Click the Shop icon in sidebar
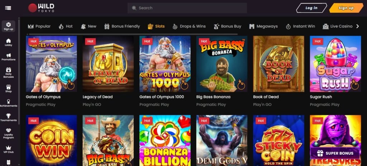 (9, 87)
